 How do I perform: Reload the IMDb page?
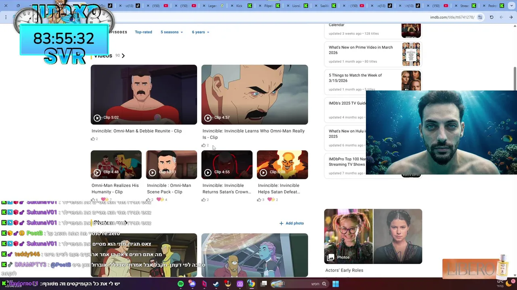[492, 17]
